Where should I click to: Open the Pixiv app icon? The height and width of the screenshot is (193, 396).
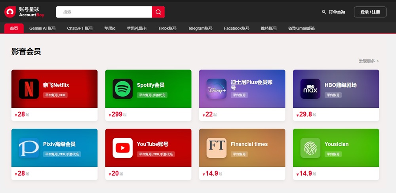pyautogui.click(x=29, y=148)
